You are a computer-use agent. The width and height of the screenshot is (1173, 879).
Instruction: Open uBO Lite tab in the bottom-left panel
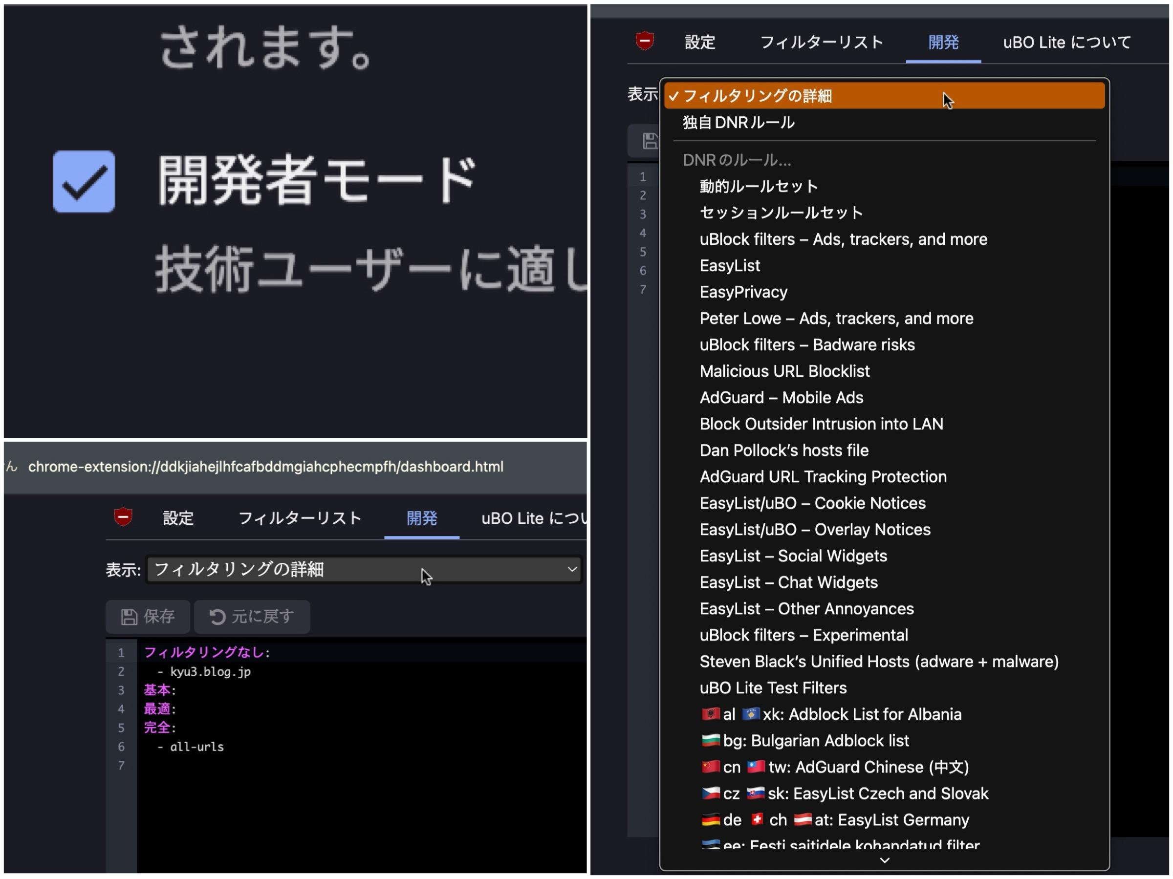(534, 518)
